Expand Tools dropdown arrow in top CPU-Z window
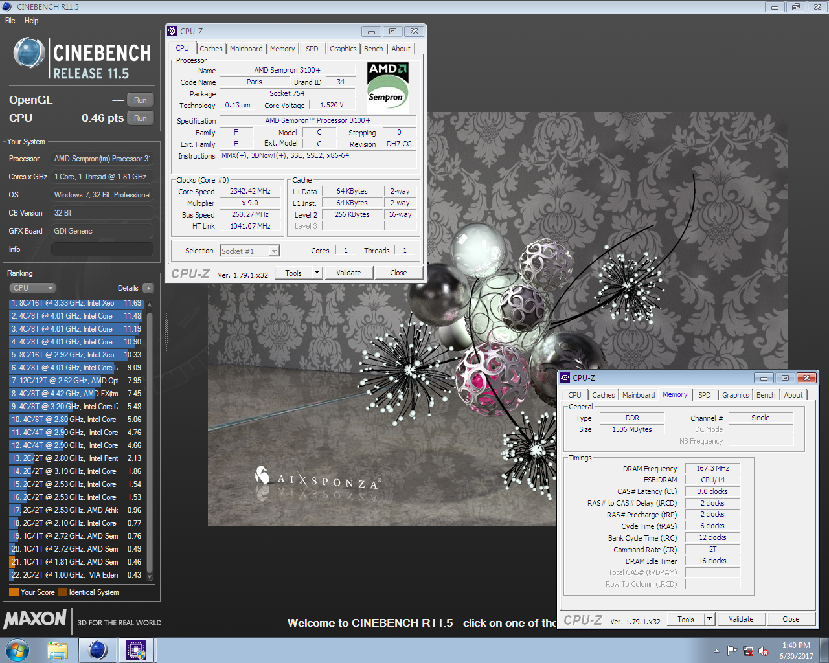The height and width of the screenshot is (663, 829). [317, 273]
